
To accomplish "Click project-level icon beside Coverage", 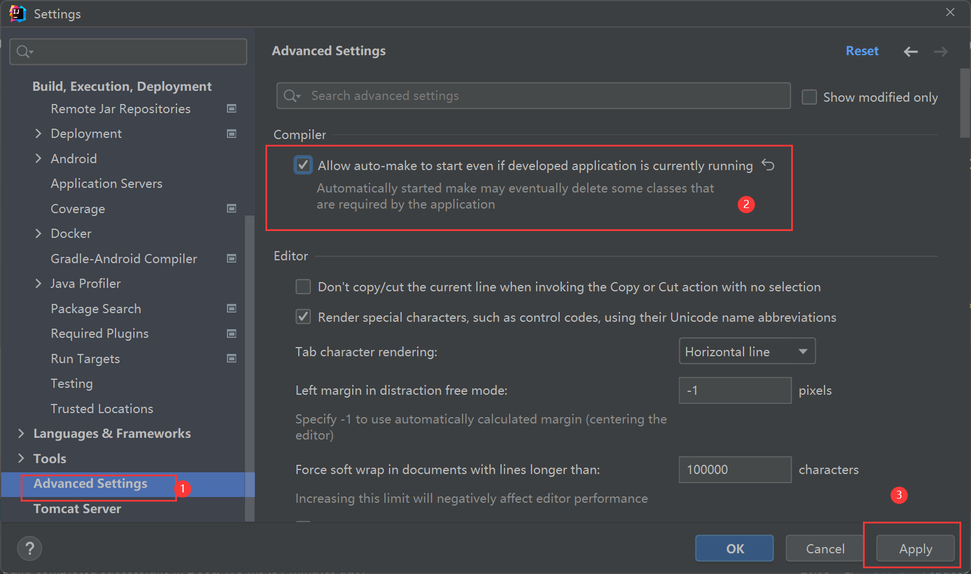I will tap(232, 209).
